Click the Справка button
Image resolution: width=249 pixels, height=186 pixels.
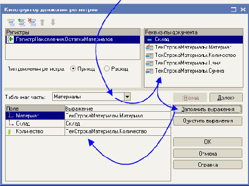(x=208, y=164)
